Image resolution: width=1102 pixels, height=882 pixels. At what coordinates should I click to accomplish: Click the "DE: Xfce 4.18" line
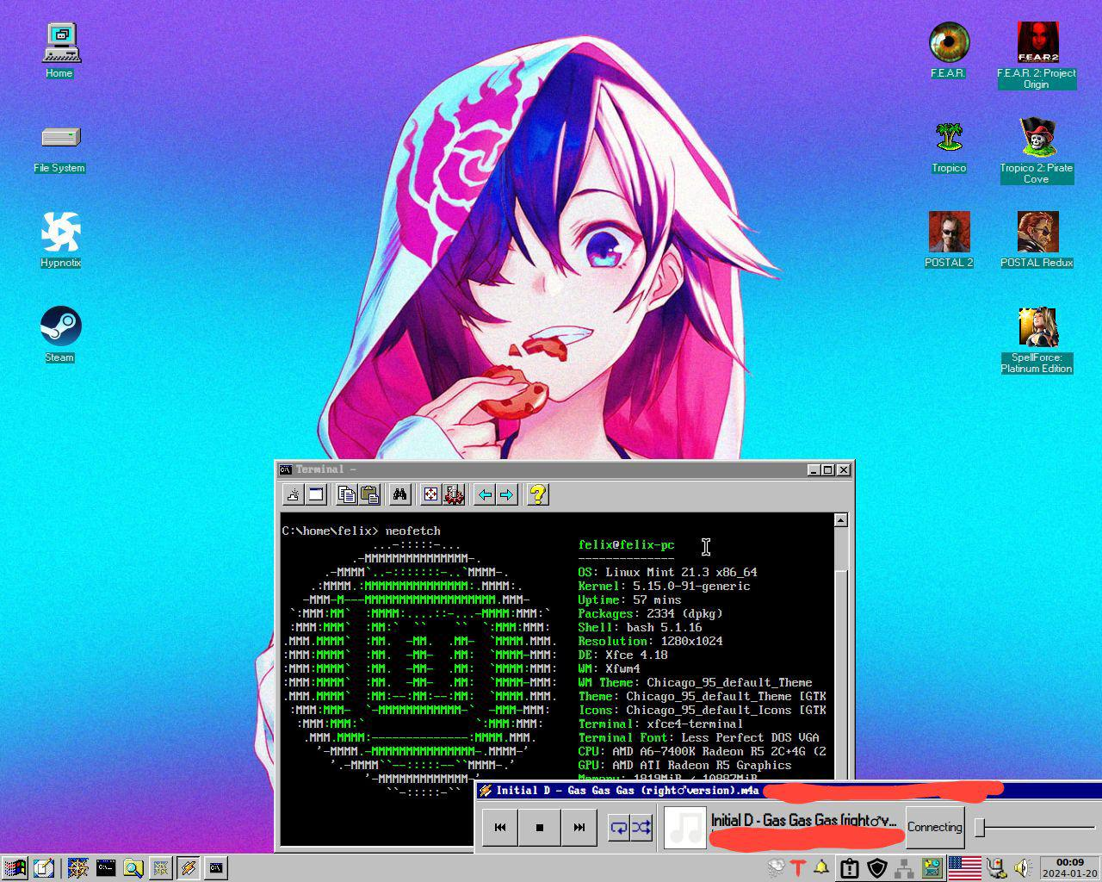click(623, 655)
